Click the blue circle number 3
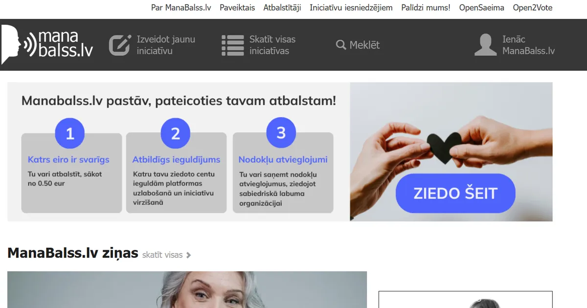587x308 pixels. click(281, 133)
